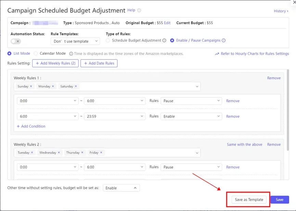The width and height of the screenshot is (296, 211).
Task: Remove Weekly Rules 1 0:00–6:00 Pause condition
Action: [233, 101]
